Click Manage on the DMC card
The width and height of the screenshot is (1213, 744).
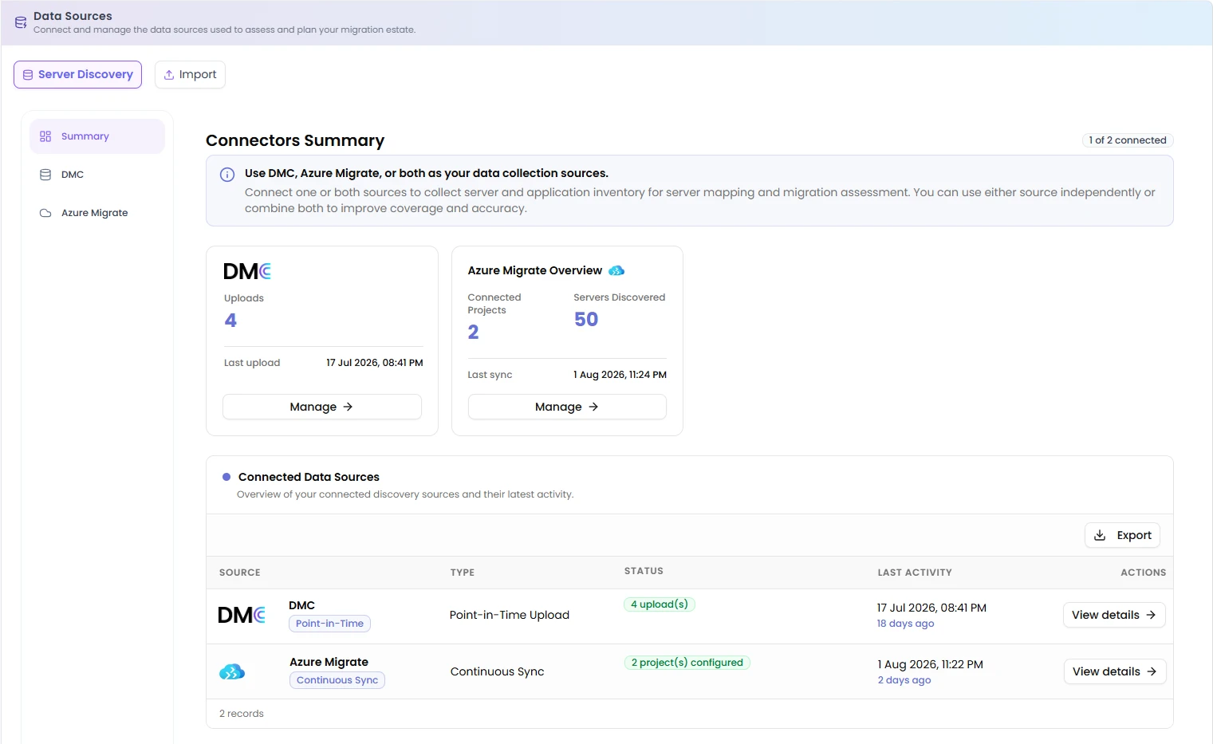322,407
